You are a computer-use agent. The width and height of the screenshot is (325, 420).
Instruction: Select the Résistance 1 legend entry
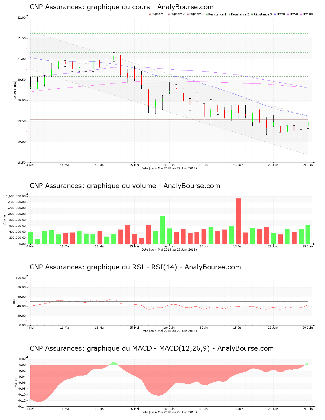216,14
